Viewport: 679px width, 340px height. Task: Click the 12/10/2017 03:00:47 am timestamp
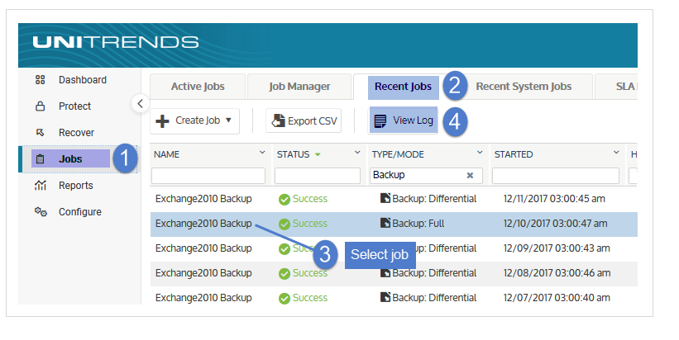point(555,224)
